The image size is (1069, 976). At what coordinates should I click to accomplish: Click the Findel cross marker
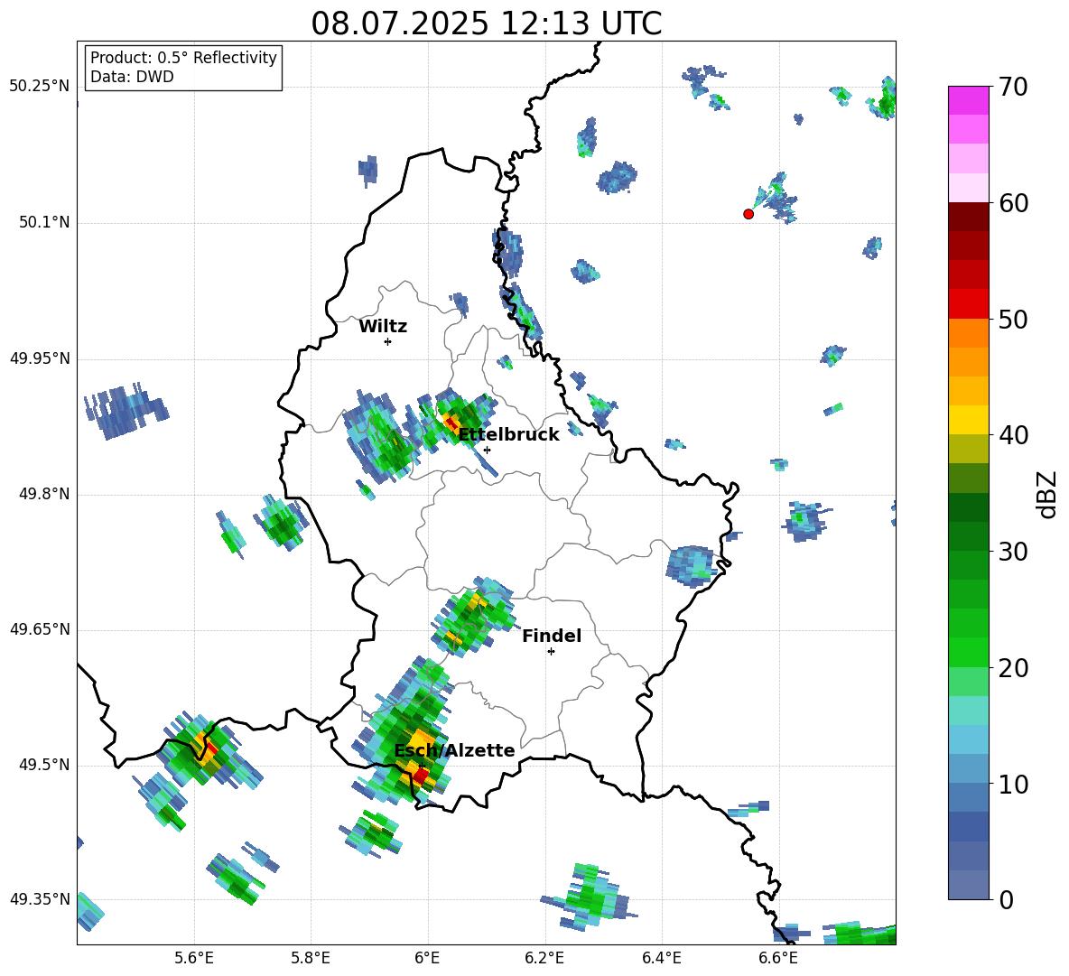pos(551,652)
